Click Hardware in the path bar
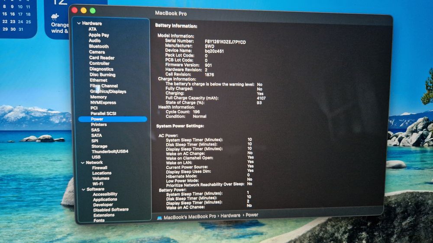 coord(230,215)
